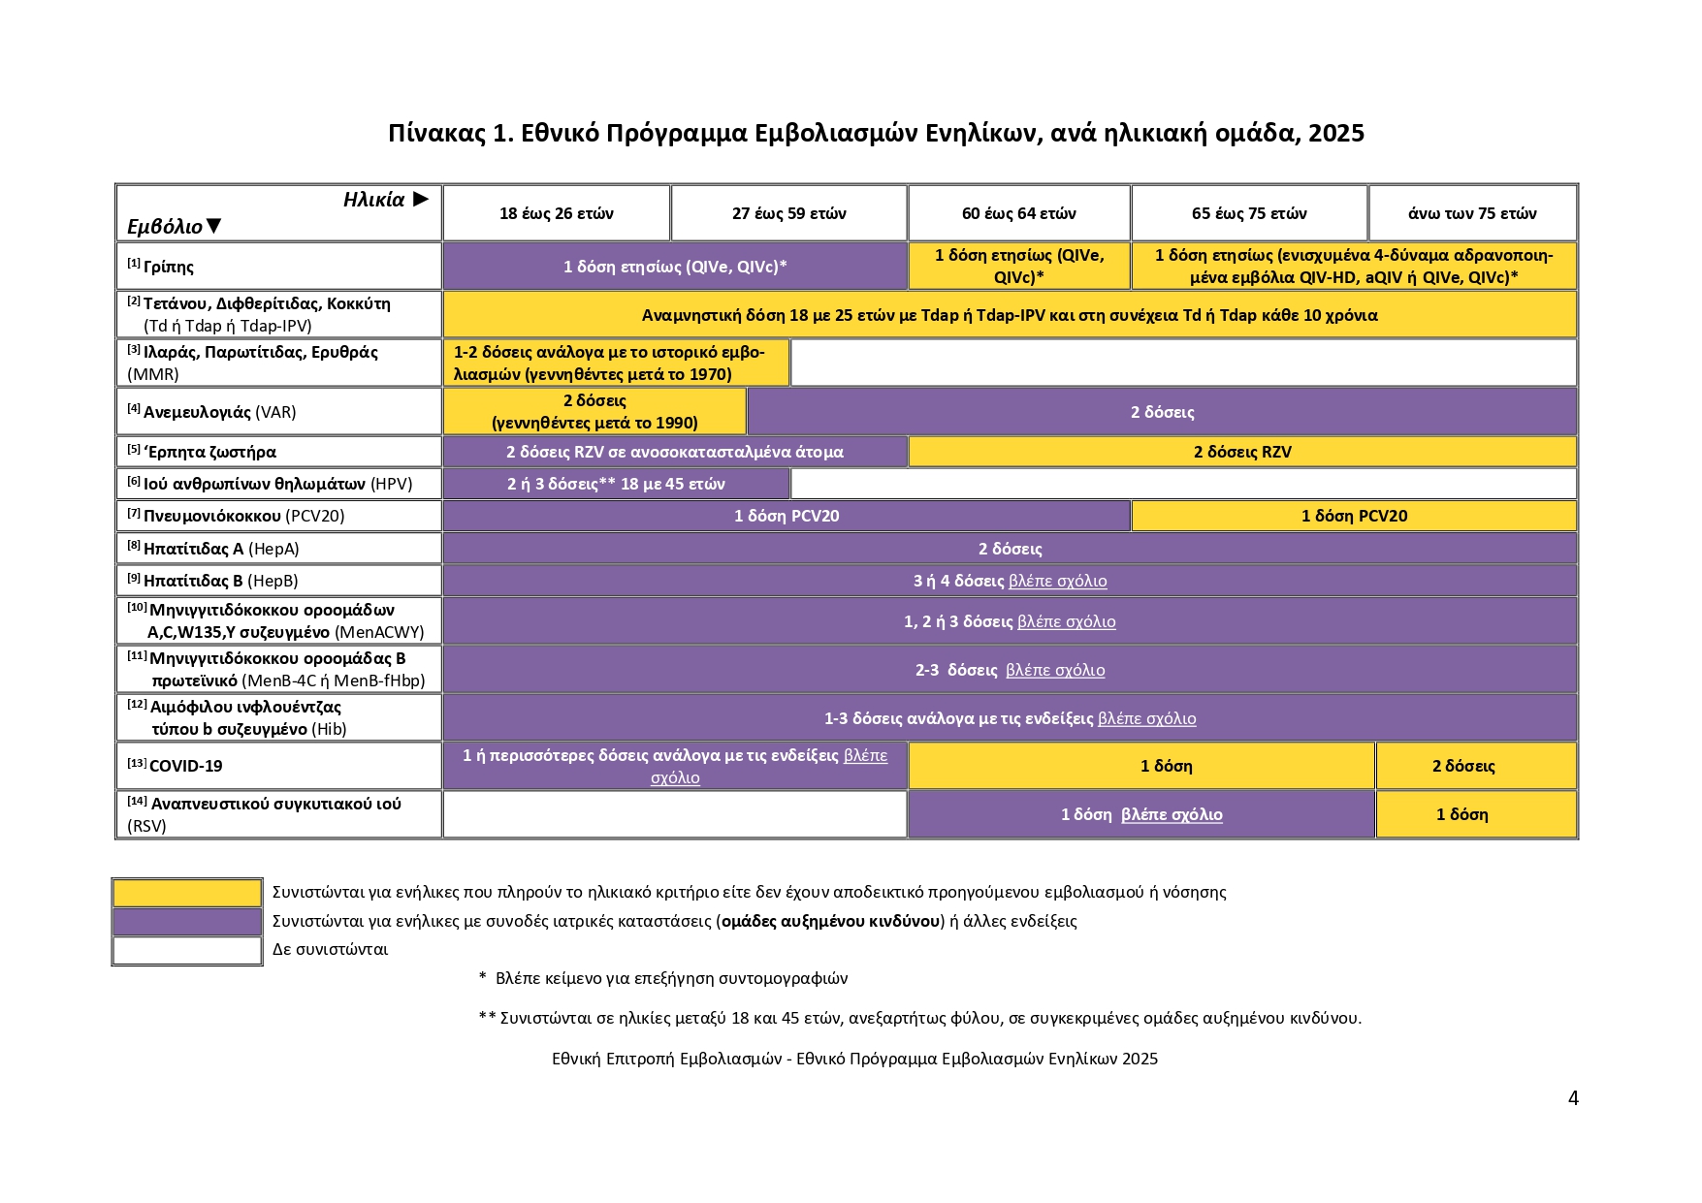
Task: Follow the βλέπε σχόλιο link in the RSV row
Action: pyautogui.click(x=1172, y=814)
